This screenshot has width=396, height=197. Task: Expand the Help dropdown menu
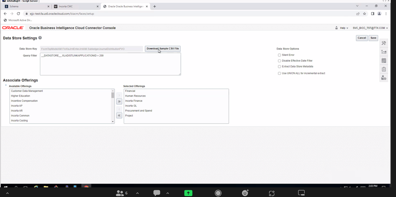coord(344,28)
